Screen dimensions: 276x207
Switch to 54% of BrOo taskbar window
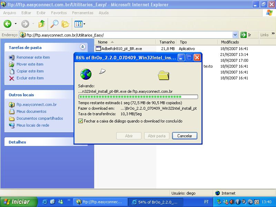pos(155,202)
